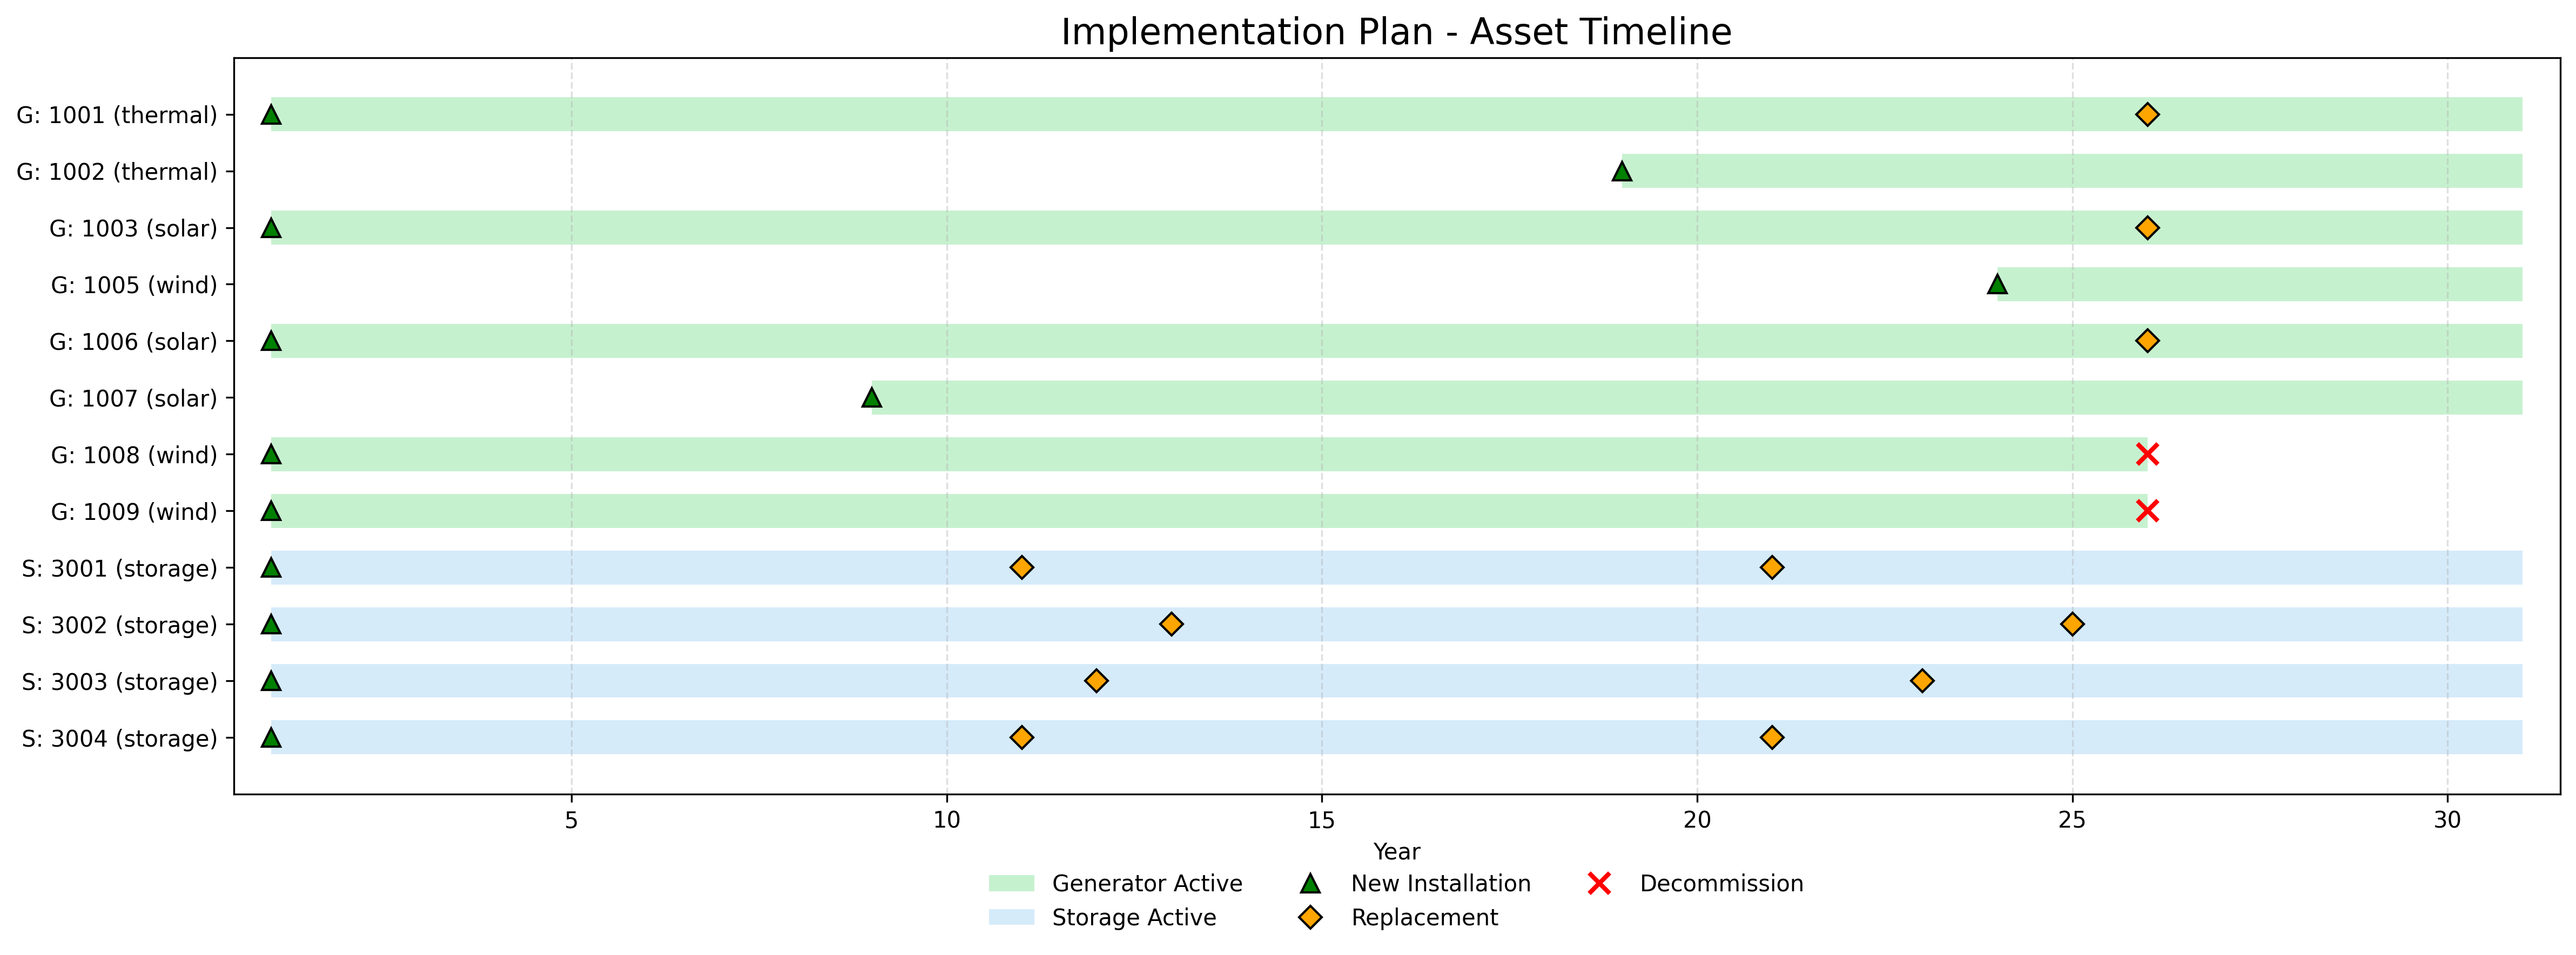Click the G: 1009 wind decommission X marker
The image size is (2576, 955).
coord(2147,511)
